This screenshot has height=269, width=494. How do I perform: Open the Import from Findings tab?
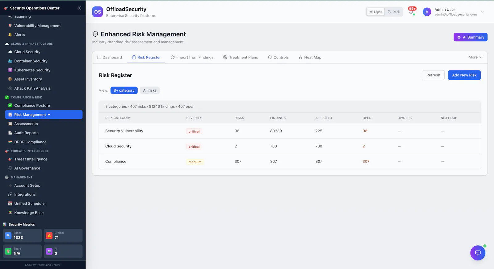point(192,57)
